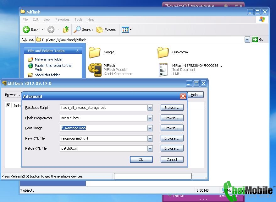The width and height of the screenshot is (276, 202).
Task: Select the MiFlash Module application icon
Action: [x=95, y=70]
